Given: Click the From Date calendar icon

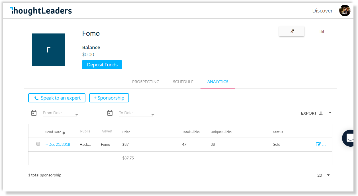Looking at the screenshot, I should pos(34,113).
